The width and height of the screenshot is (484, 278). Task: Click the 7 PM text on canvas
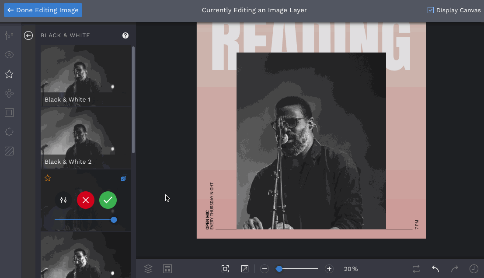[x=417, y=225]
